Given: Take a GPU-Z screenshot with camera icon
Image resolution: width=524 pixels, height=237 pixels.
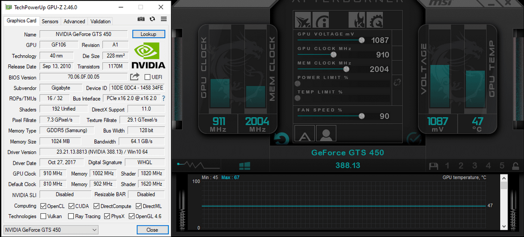Looking at the screenshot, I should pyautogui.click(x=141, y=19).
